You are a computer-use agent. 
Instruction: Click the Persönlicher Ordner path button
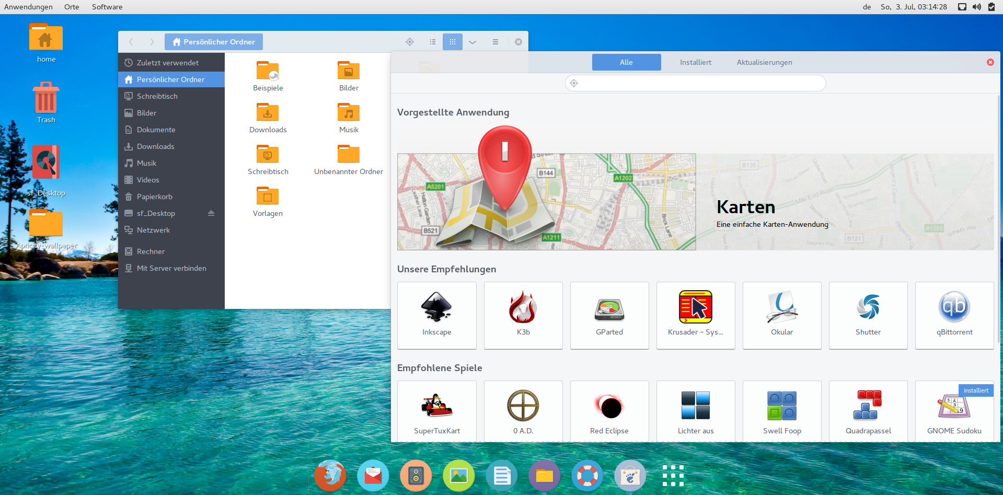(x=214, y=42)
